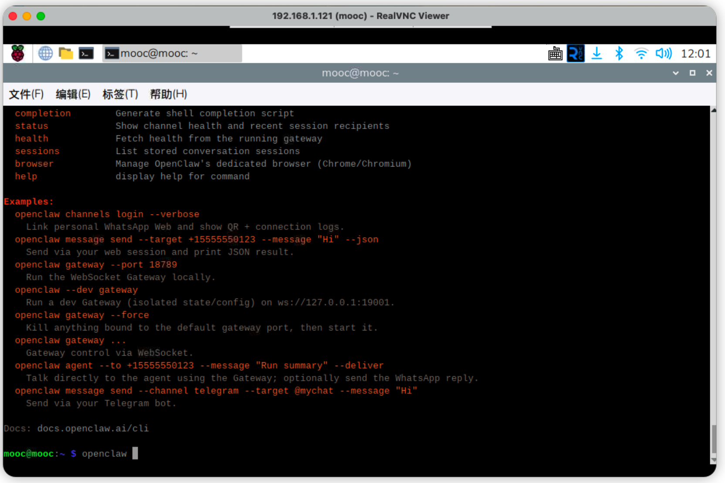Open the updates download arrow icon
This screenshot has width=725, height=483.
coord(597,54)
